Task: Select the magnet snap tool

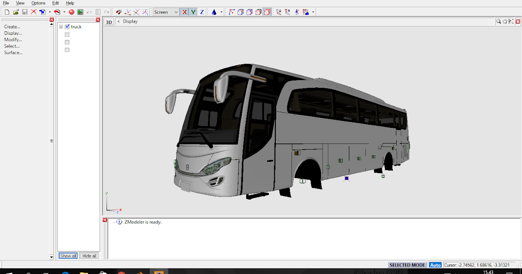Action: click(x=118, y=12)
